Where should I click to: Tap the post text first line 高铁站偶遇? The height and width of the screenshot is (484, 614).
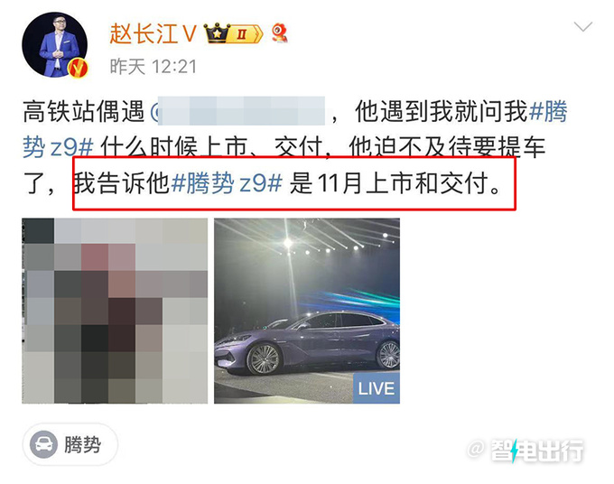click(x=83, y=111)
